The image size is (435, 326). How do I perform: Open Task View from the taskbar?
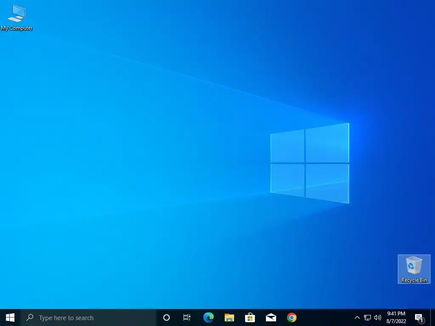[x=187, y=318]
